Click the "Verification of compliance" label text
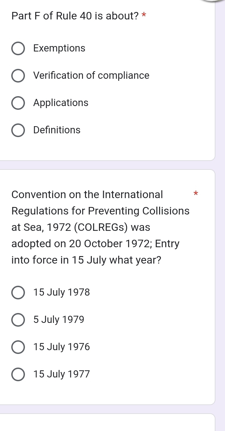Viewport: 225px width, 431px height. pos(91,76)
